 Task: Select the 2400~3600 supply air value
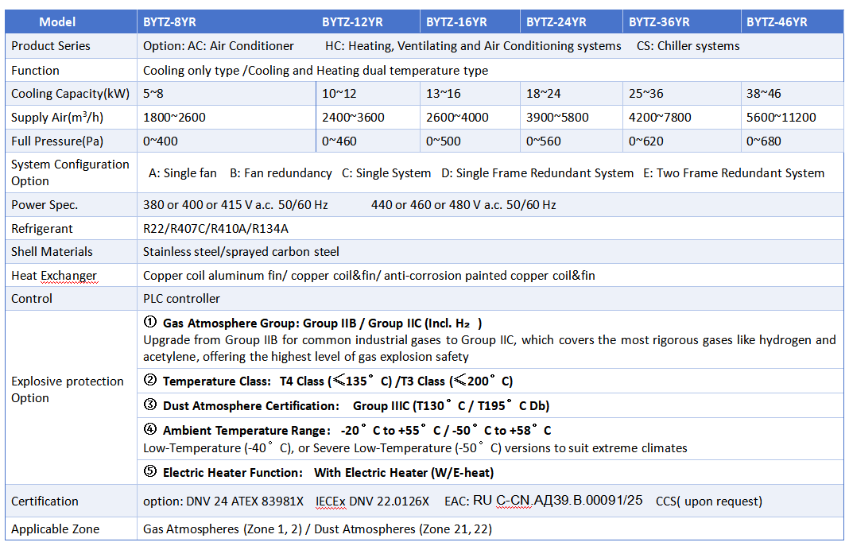tap(353, 118)
